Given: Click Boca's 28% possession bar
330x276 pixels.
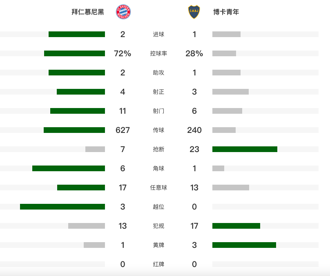Looking at the screenshot, I should pyautogui.click(x=224, y=53).
